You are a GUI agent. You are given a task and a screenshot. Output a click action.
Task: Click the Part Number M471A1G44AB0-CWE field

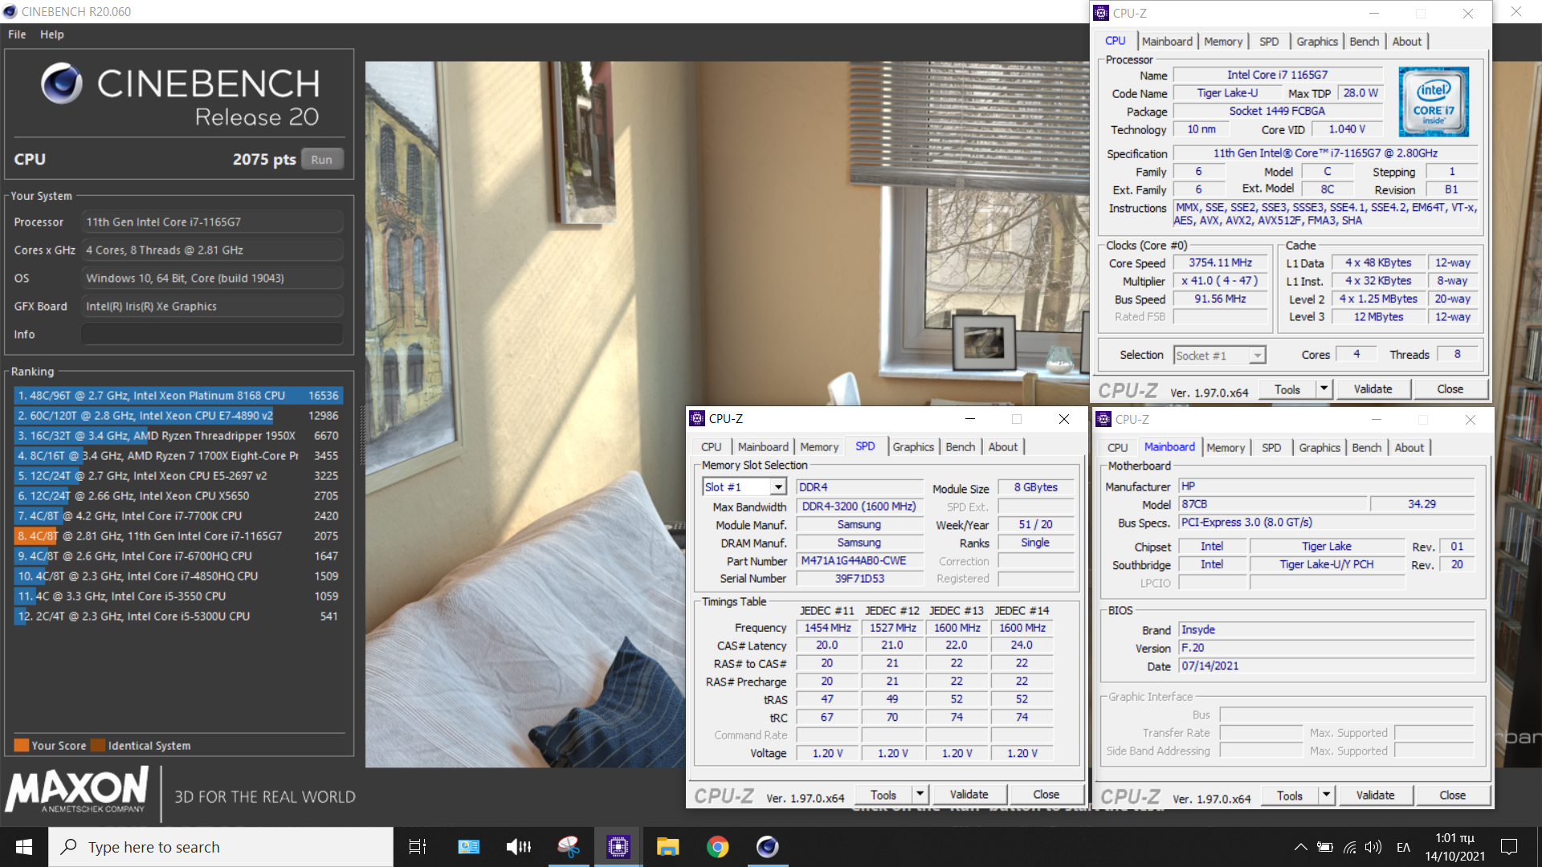pyautogui.click(x=860, y=560)
